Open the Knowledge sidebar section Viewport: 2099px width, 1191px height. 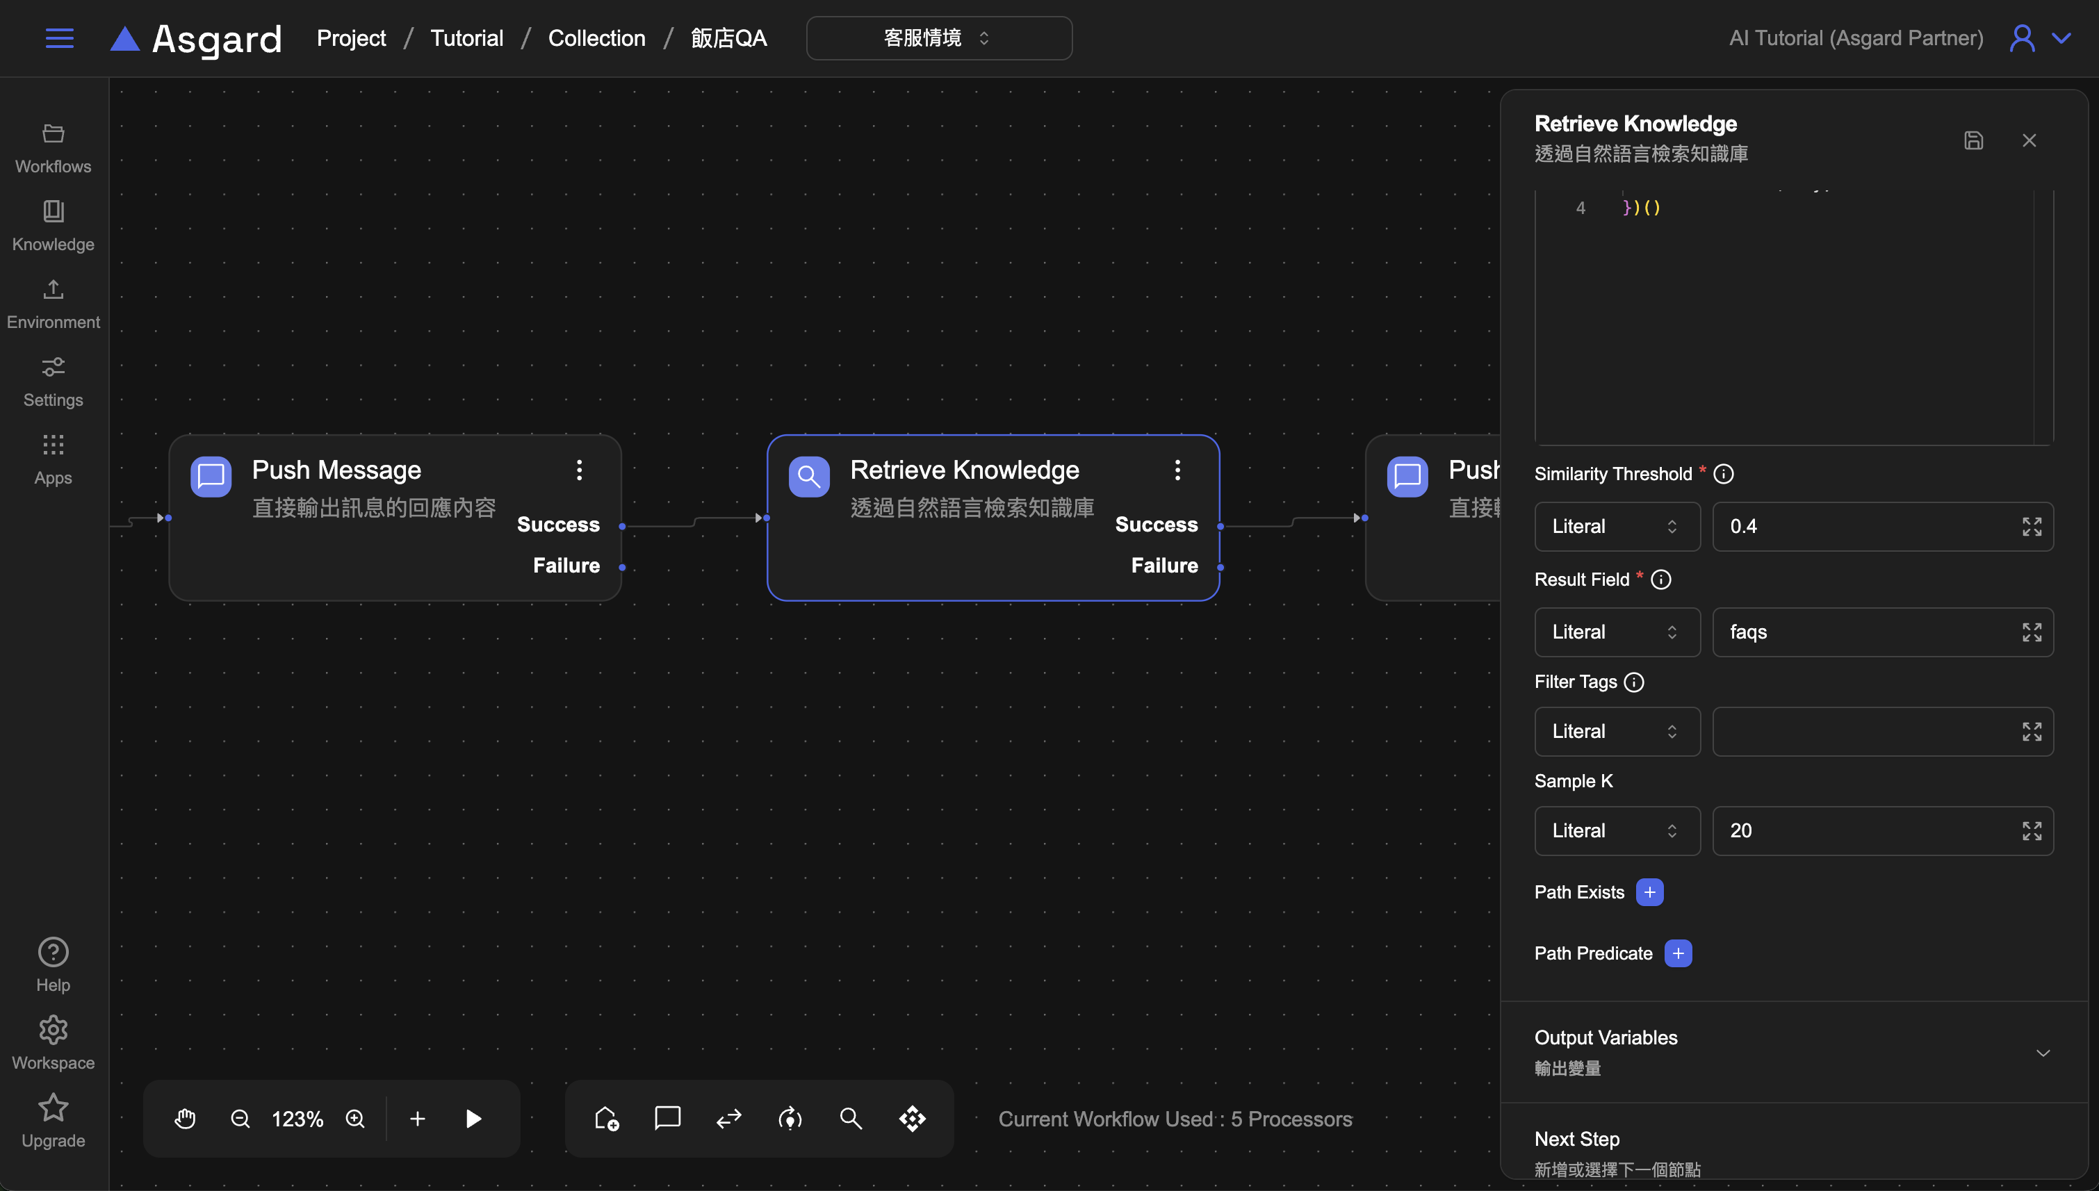(54, 225)
